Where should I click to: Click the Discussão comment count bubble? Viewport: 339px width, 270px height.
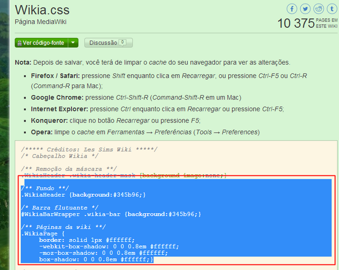[x=123, y=42]
